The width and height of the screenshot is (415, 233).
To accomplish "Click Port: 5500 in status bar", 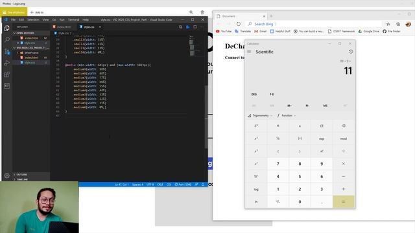I will [x=183, y=184].
